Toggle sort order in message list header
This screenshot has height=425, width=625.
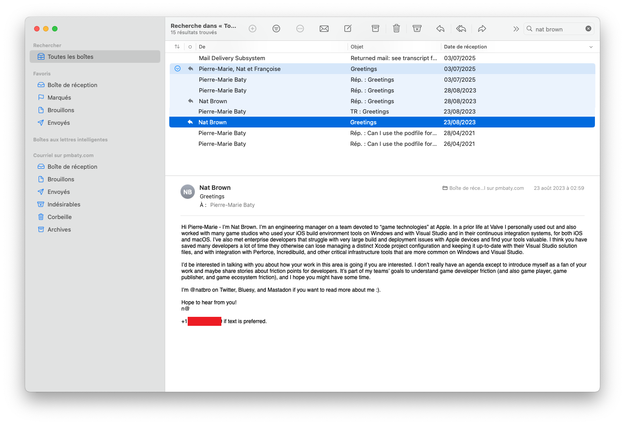[x=177, y=47]
